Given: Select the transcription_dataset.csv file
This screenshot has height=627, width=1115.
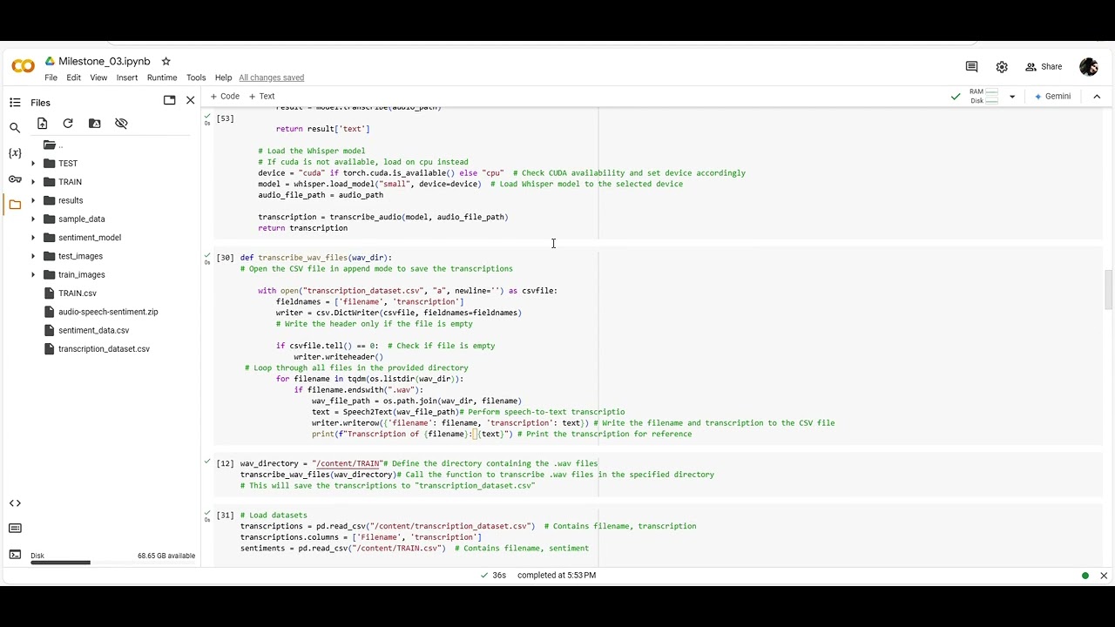Looking at the screenshot, I should point(104,349).
